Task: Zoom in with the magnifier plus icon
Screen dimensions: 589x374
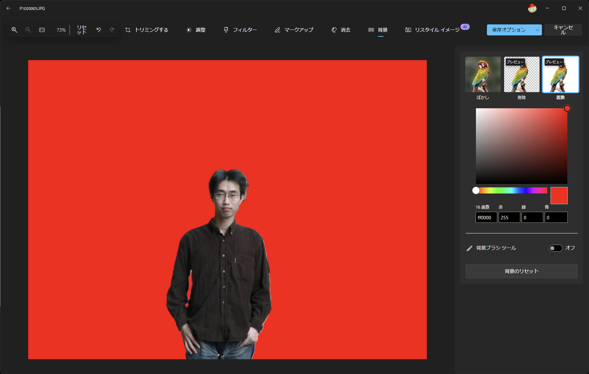Action: 14,30
